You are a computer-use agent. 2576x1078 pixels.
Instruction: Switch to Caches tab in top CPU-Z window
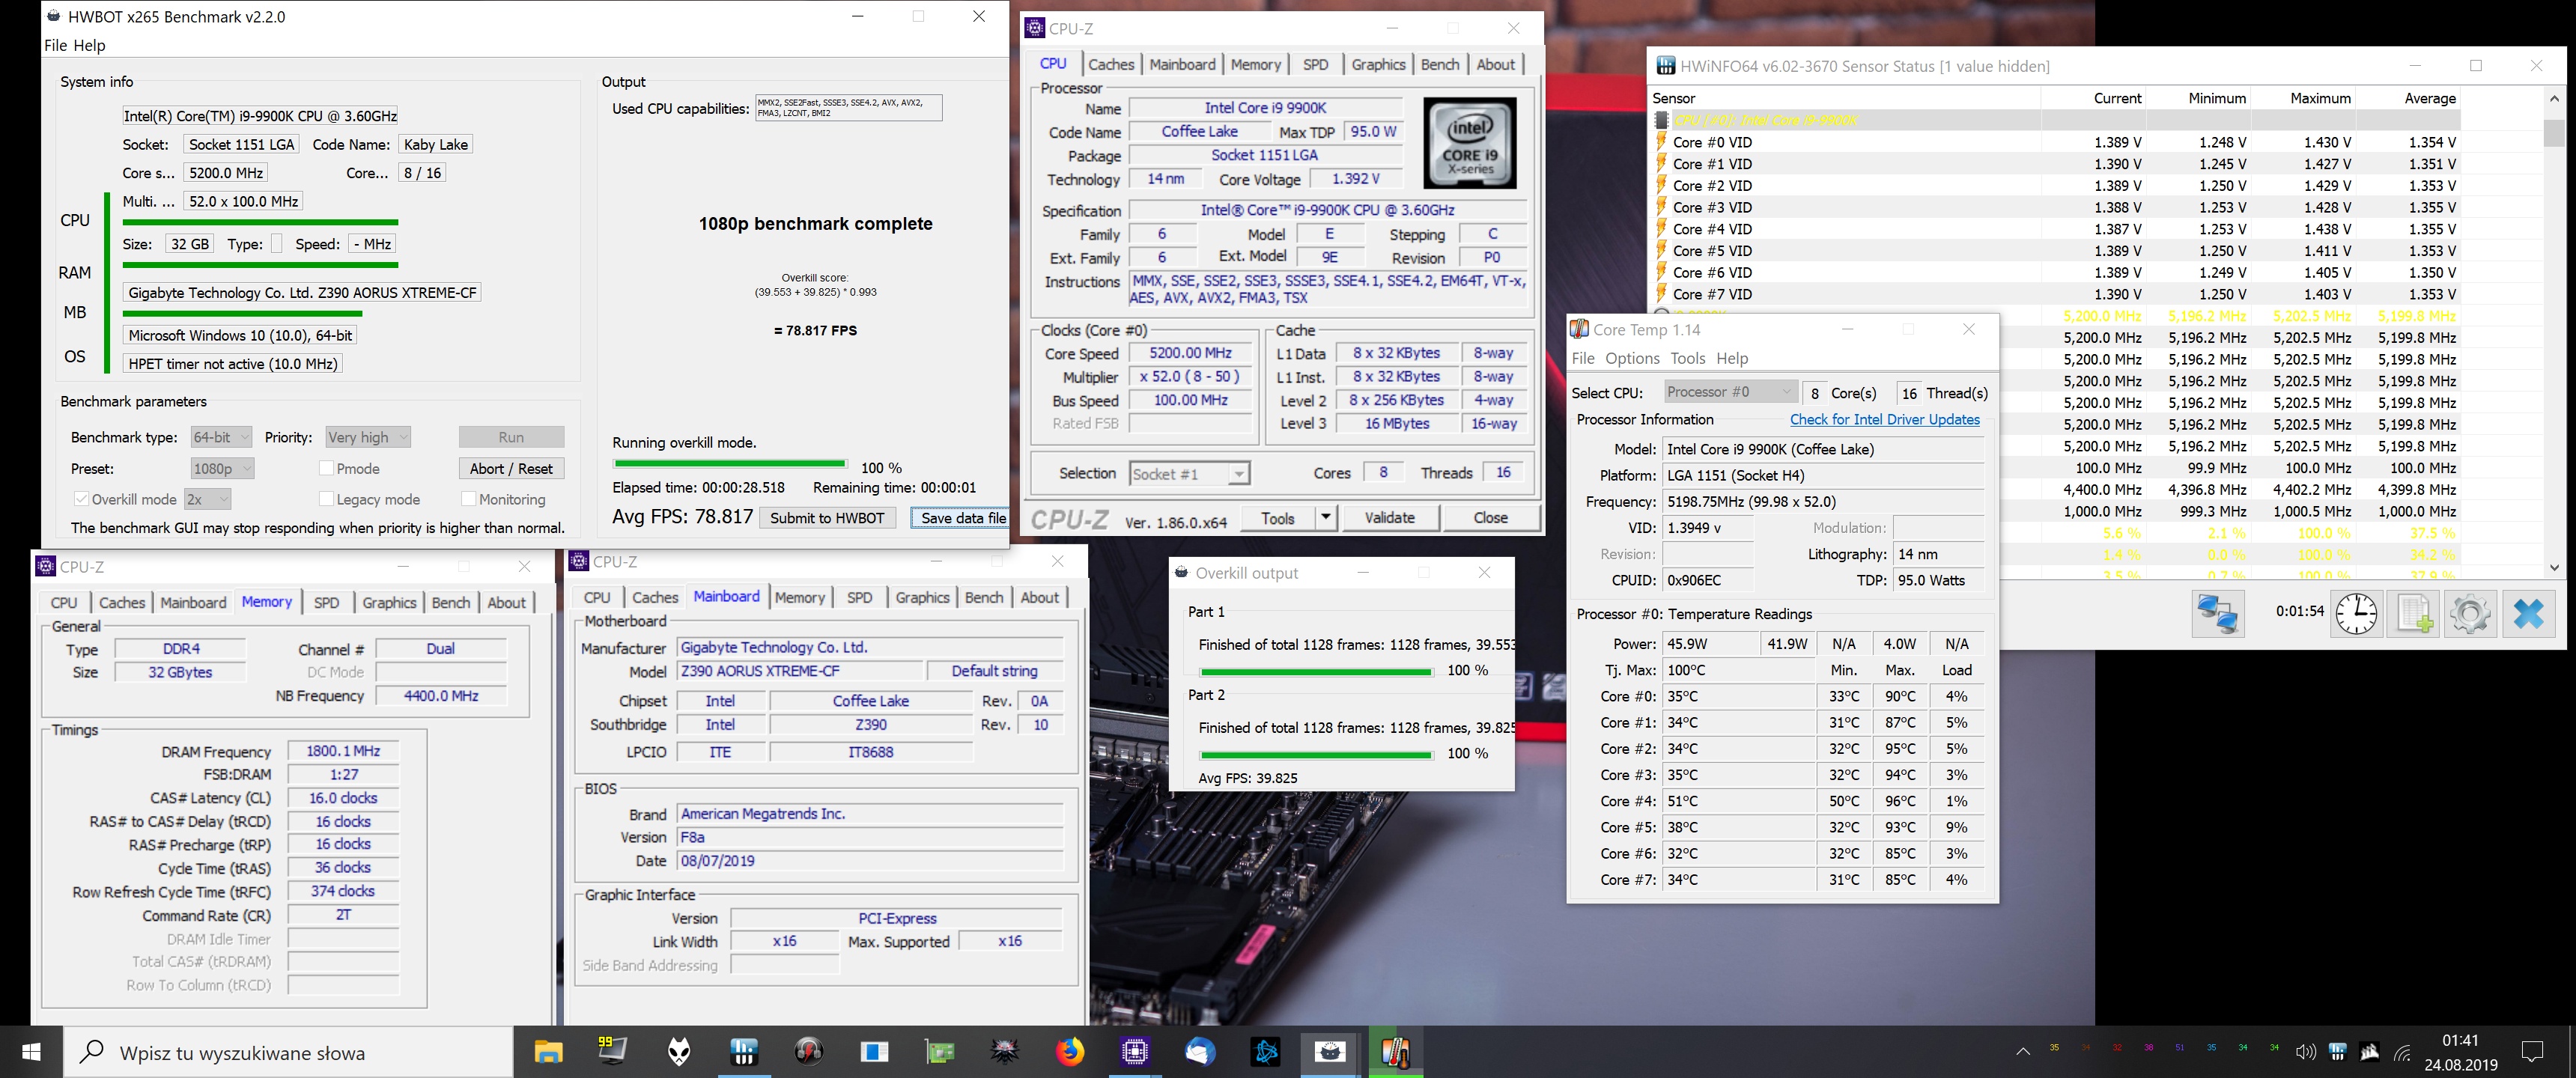pyautogui.click(x=1111, y=64)
